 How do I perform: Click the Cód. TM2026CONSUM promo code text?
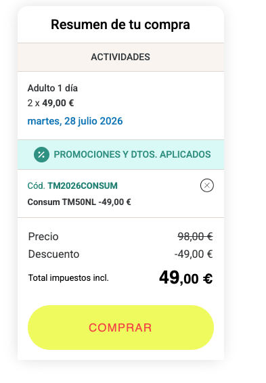pyautogui.click(x=72, y=185)
